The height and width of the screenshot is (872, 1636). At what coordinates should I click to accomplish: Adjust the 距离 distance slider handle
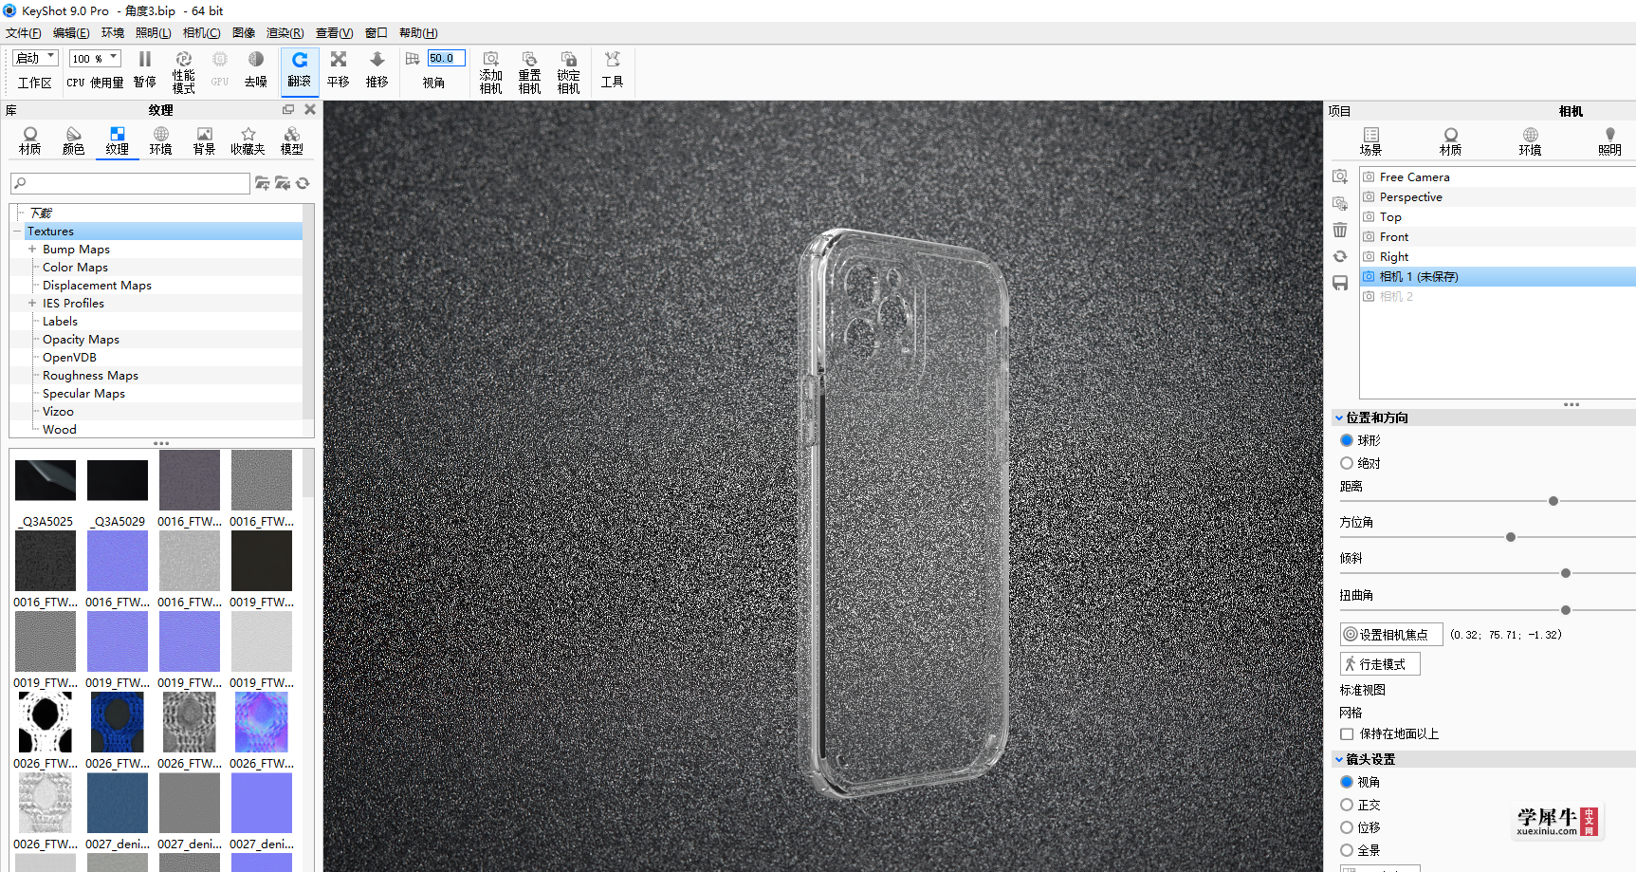click(x=1553, y=501)
